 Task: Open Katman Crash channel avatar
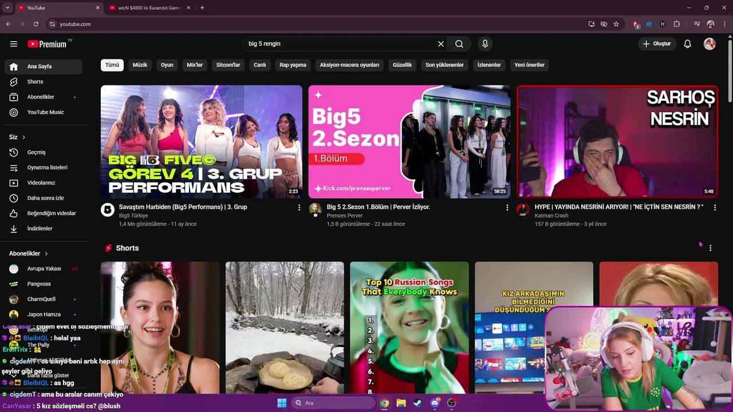coord(523,209)
